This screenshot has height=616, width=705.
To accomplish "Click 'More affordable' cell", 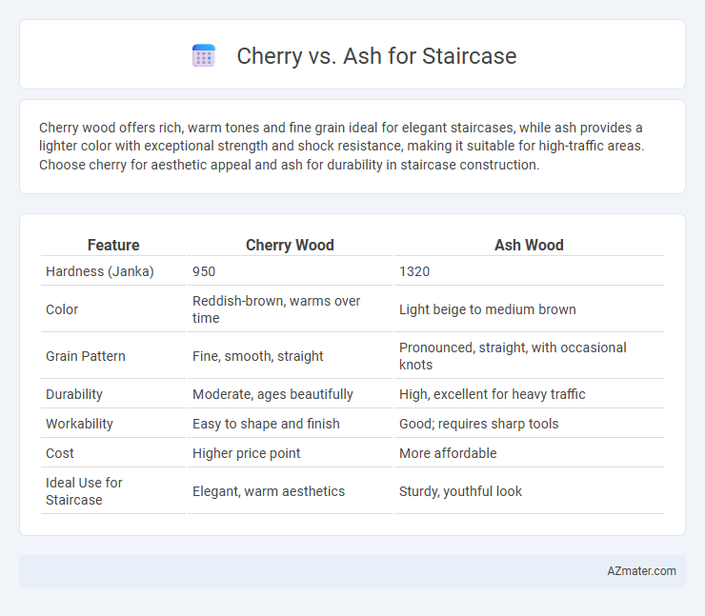I will [x=448, y=453].
